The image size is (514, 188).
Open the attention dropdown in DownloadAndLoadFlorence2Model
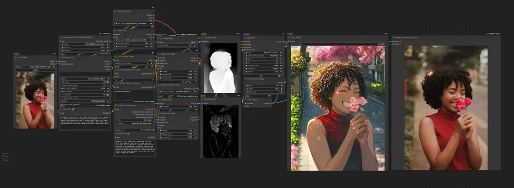click(x=85, y=50)
